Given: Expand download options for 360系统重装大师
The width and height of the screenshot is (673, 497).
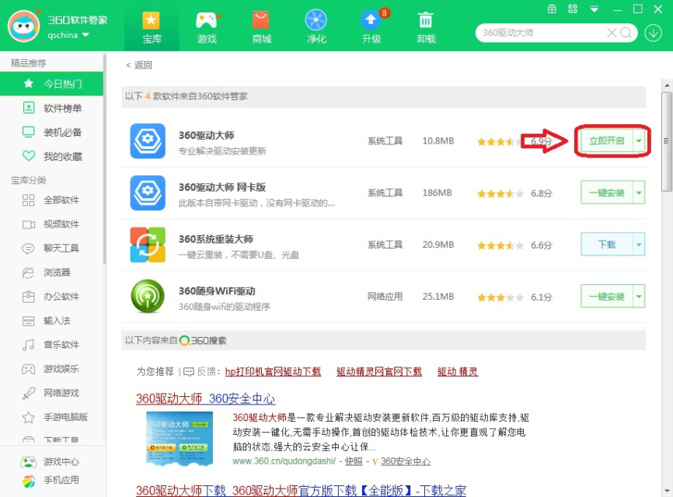Looking at the screenshot, I should (x=639, y=245).
